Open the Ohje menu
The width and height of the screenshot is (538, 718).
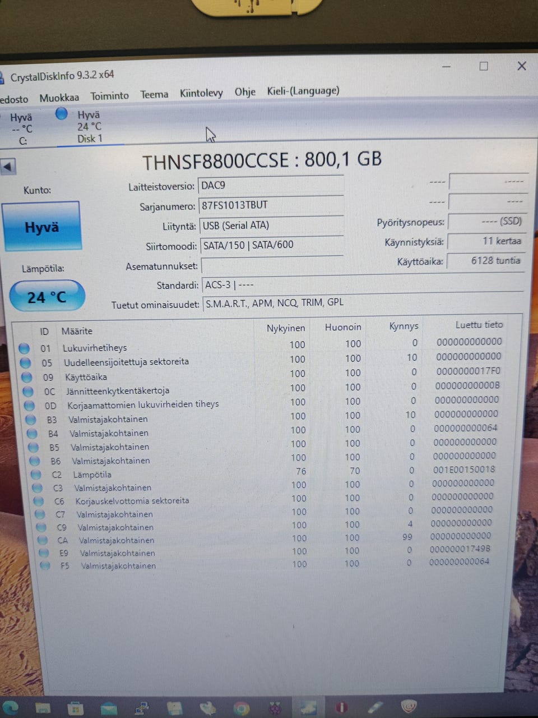pyautogui.click(x=245, y=92)
